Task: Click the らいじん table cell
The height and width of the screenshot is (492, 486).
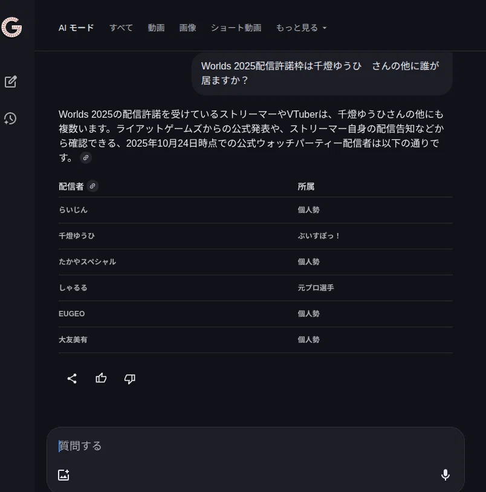Action: point(73,210)
